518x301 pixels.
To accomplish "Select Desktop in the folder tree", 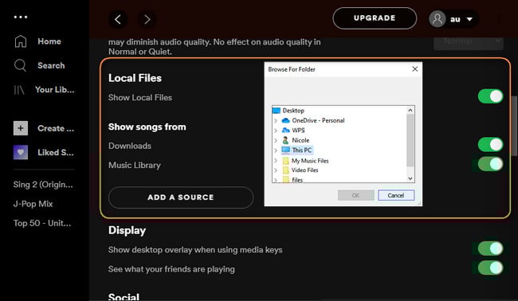I will (293, 111).
